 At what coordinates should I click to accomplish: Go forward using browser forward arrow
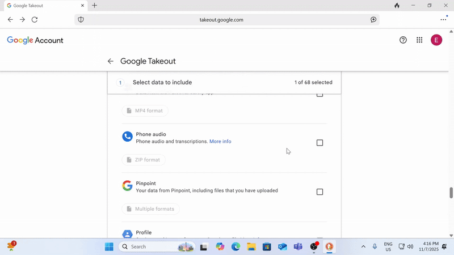(x=22, y=20)
